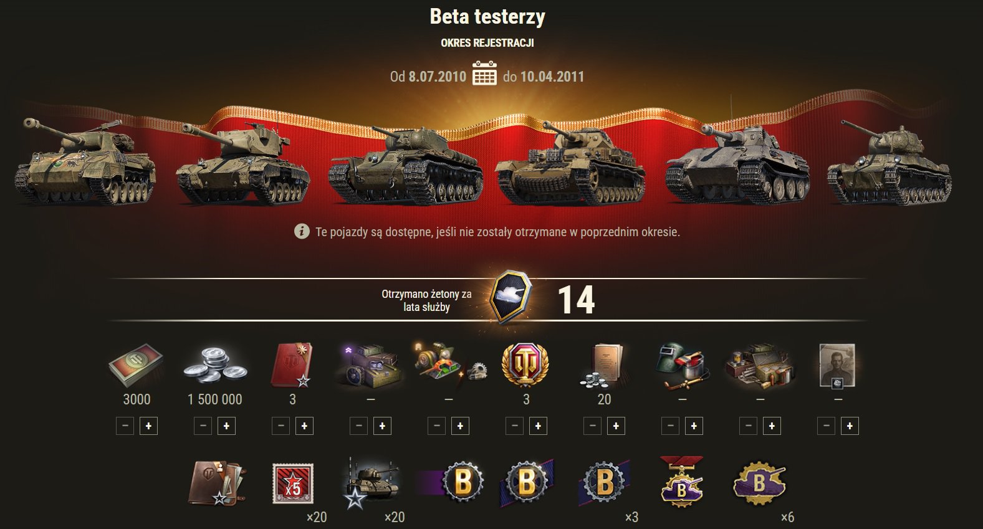
Task: Click the x5 red star stamp icon
Action: coord(292,484)
